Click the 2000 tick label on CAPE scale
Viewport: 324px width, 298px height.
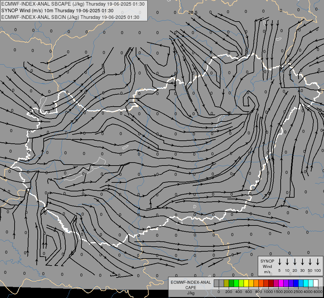point(288,292)
